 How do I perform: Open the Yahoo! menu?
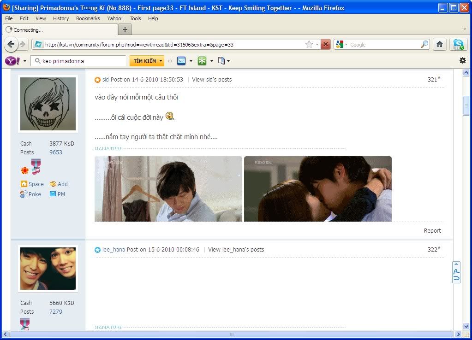point(115,18)
